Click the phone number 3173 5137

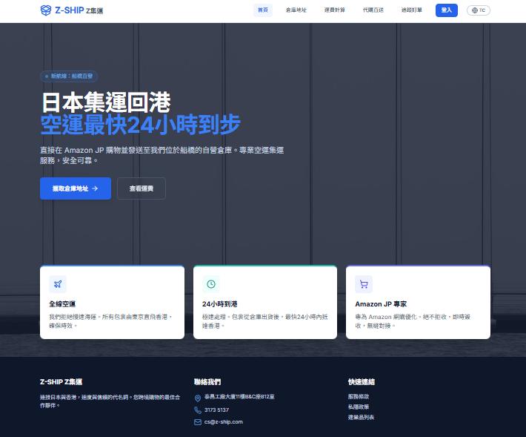pos(217,410)
